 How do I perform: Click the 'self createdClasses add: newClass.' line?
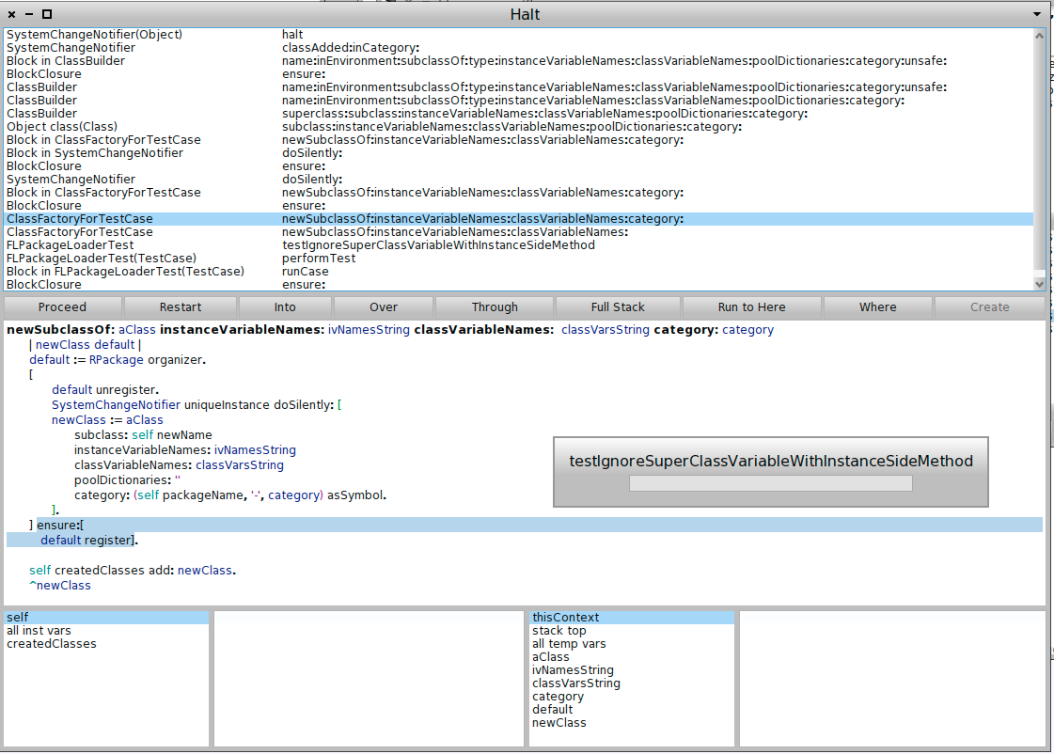(x=133, y=571)
